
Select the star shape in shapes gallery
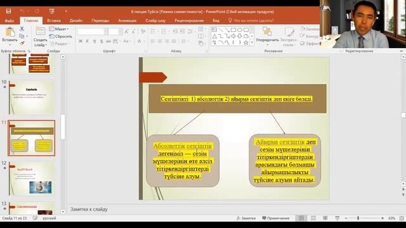pyautogui.click(x=246, y=42)
